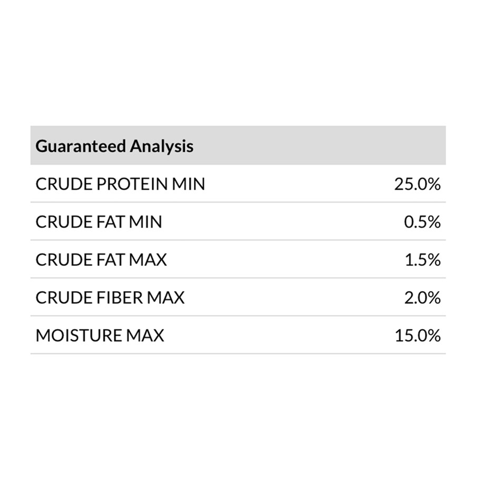
Task: Click MAX in the moisture row
Action: pyautogui.click(x=145, y=336)
